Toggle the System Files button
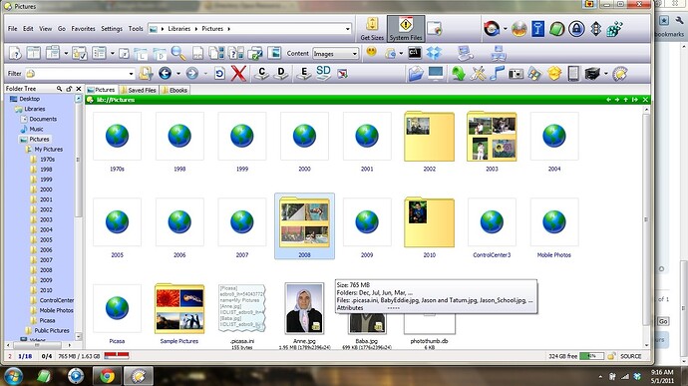This screenshot has height=386, width=688. 406,29
